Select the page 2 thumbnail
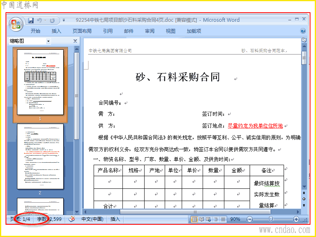The height and width of the screenshot is (237, 316). (40, 156)
